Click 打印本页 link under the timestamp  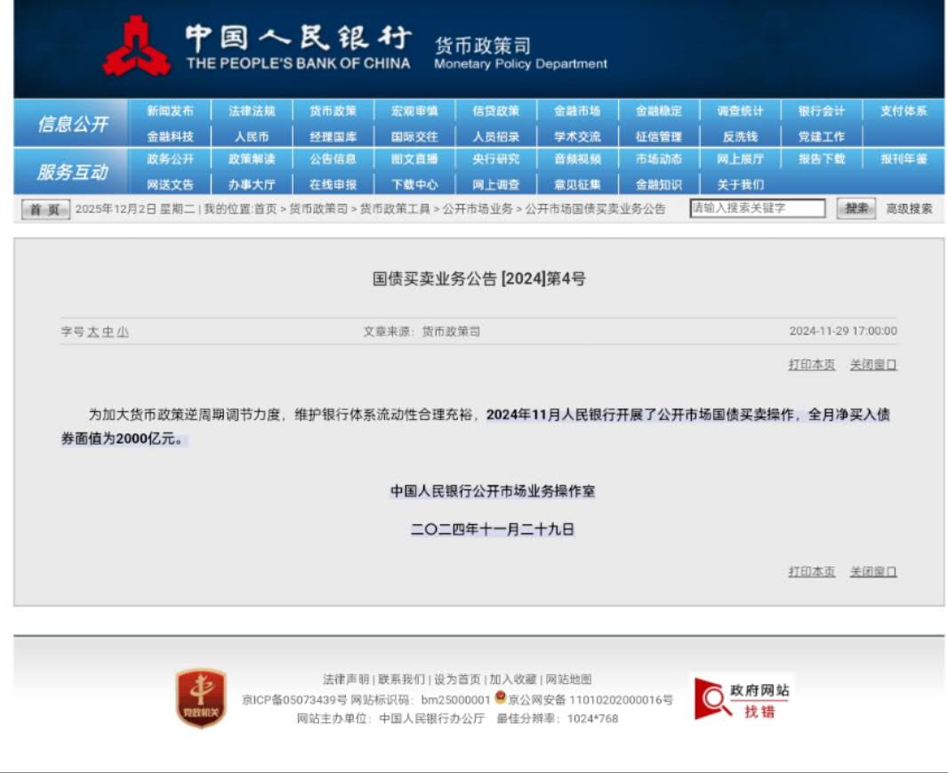pyautogui.click(x=811, y=364)
